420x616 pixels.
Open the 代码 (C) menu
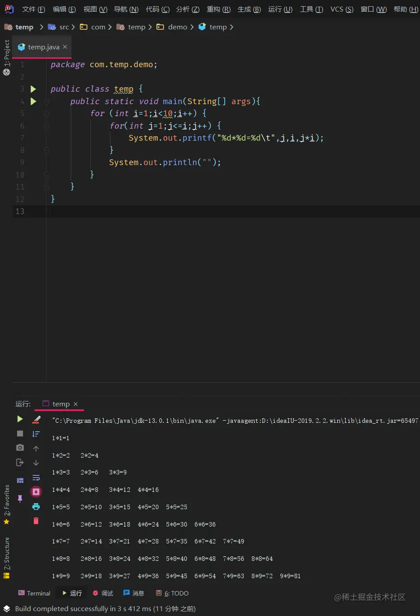(157, 9)
